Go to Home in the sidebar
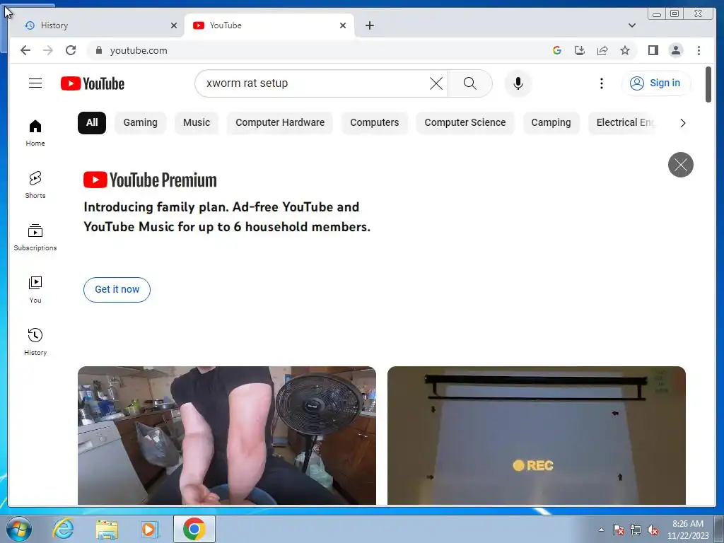Image resolution: width=724 pixels, height=543 pixels. coord(35,133)
